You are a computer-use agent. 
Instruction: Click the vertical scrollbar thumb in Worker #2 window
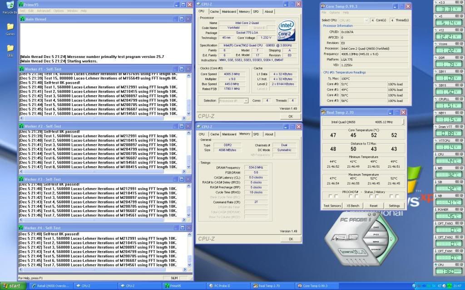[x=188, y=159]
